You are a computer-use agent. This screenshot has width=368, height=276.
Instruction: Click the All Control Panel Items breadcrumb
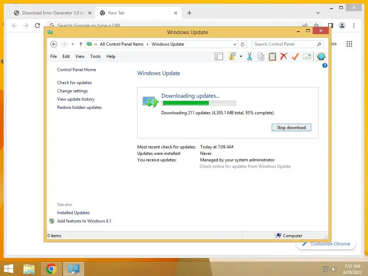[121, 44]
